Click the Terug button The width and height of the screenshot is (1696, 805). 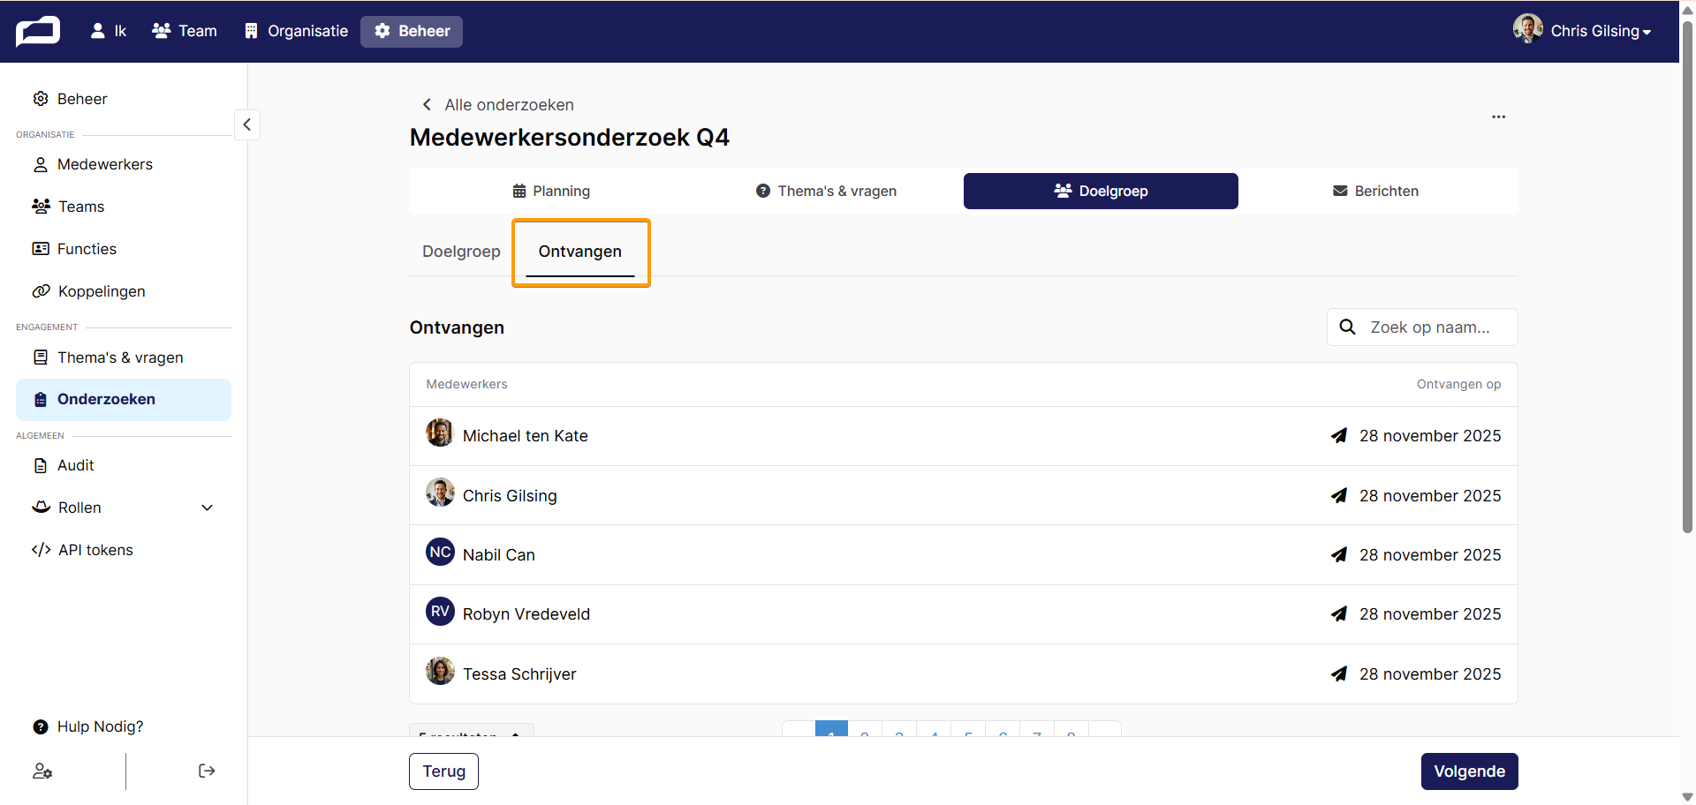pyautogui.click(x=443, y=771)
